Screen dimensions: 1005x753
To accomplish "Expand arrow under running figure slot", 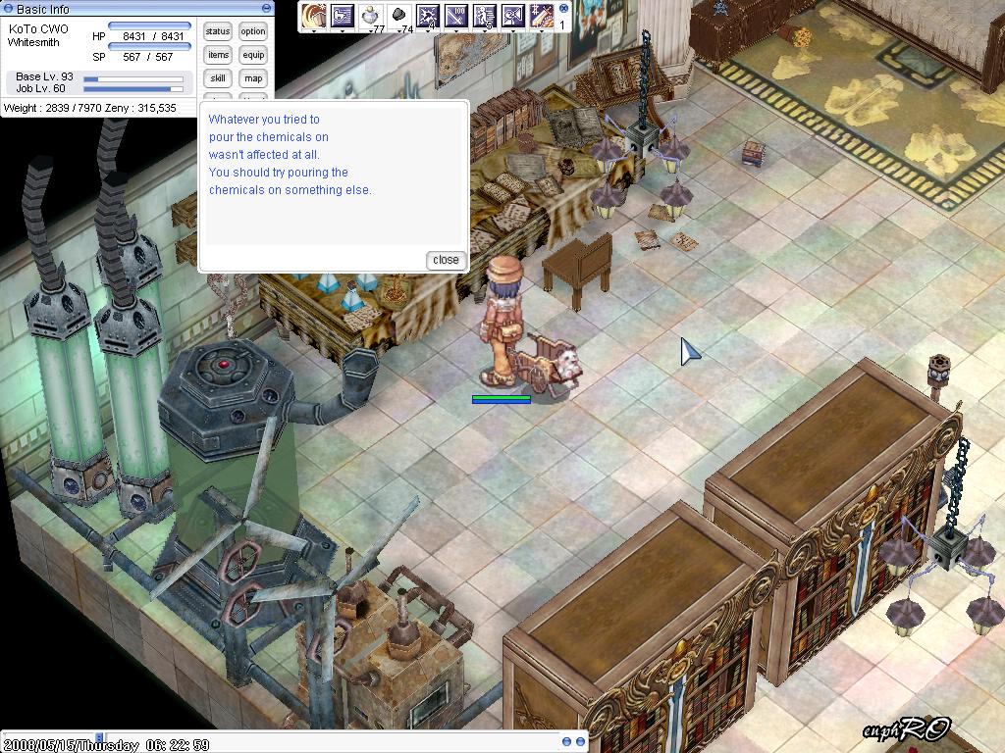I will [x=485, y=30].
